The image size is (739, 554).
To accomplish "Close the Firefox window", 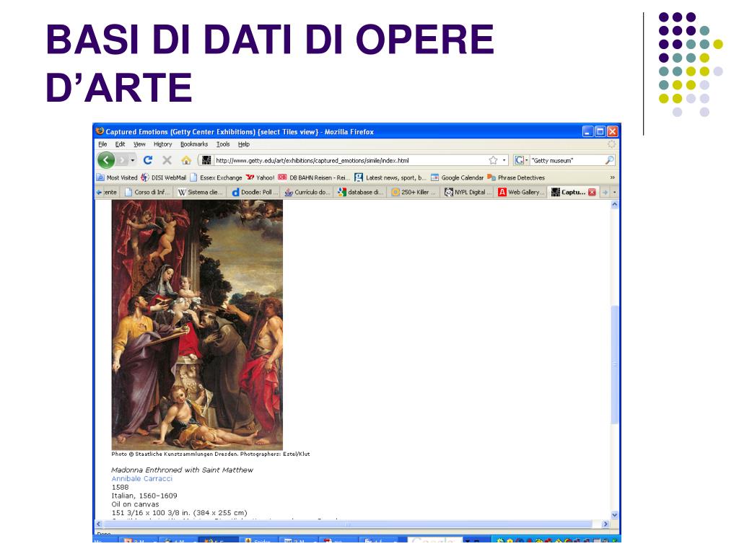I will pyautogui.click(x=612, y=131).
